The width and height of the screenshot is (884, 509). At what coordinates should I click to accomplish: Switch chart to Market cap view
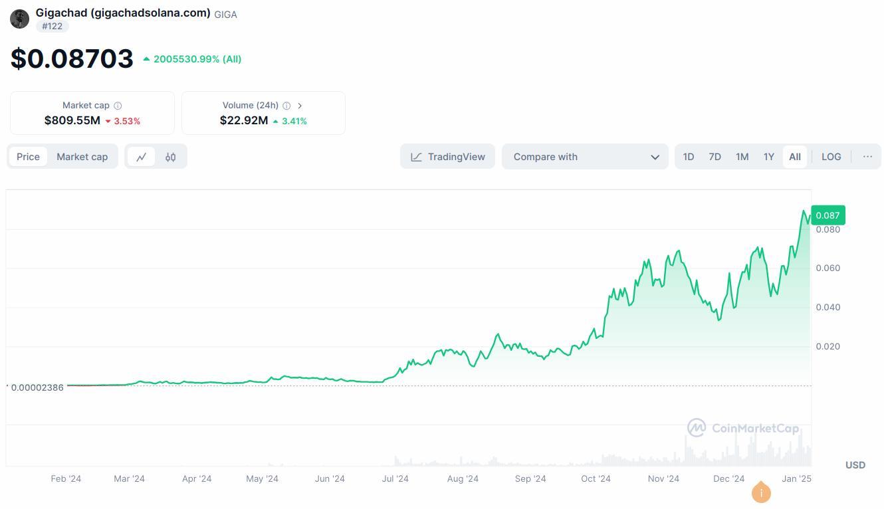coord(82,156)
